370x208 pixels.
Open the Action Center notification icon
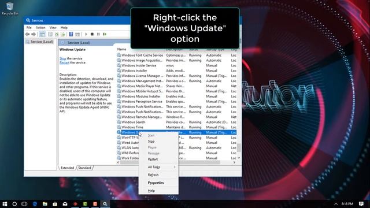tap(361, 204)
